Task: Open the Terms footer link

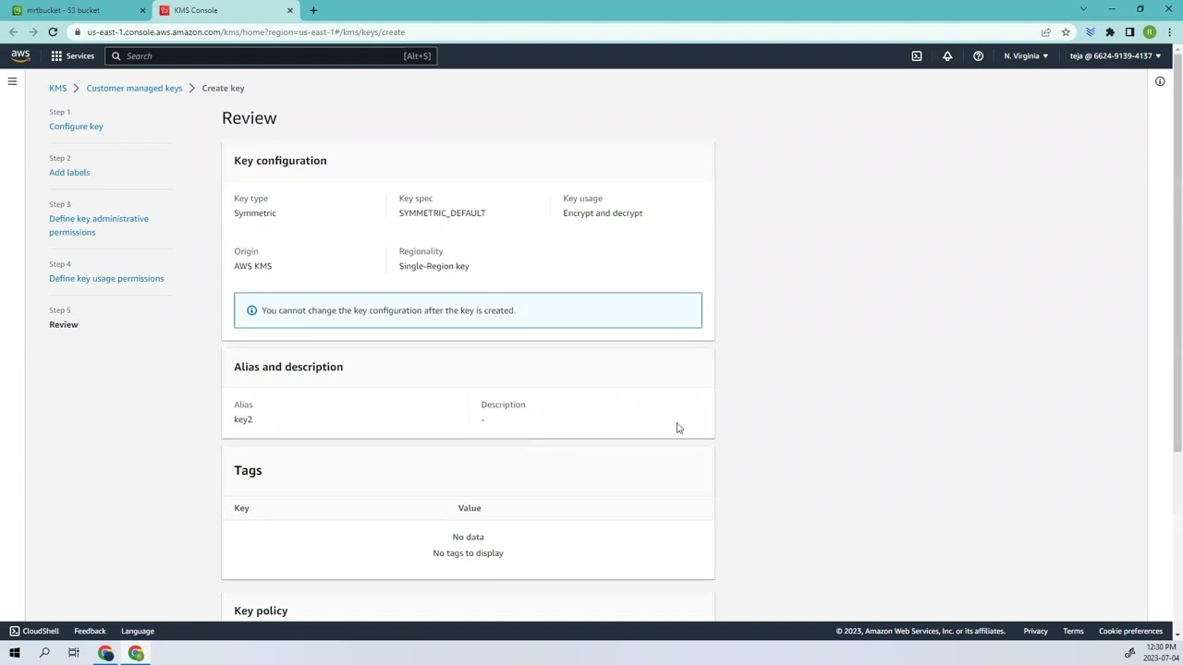Action: click(x=1073, y=631)
